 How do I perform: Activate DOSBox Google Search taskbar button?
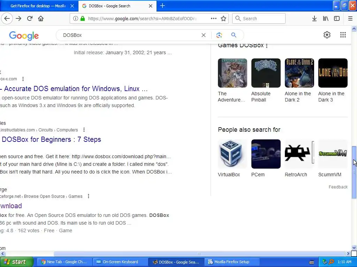(176, 262)
